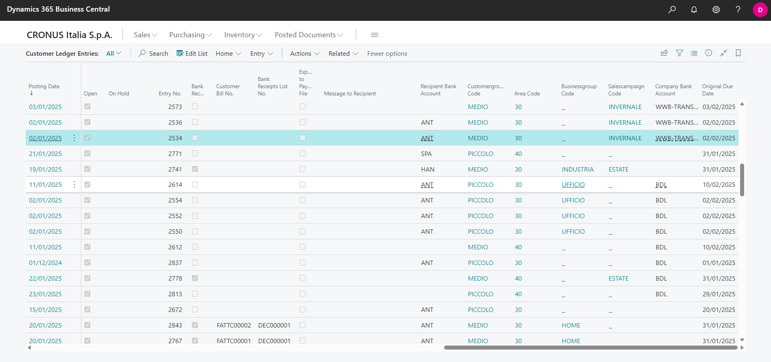
Task: Toggle Exported to Payment File for entry 2536
Action: pyautogui.click(x=302, y=122)
